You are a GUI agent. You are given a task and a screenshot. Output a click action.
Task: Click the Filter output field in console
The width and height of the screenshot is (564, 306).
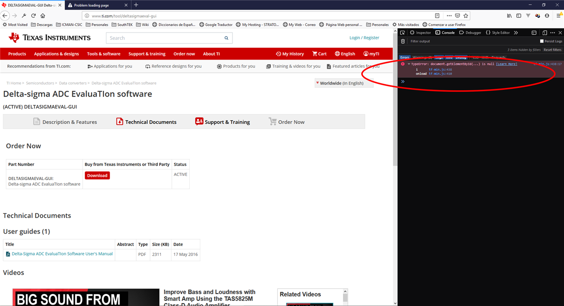click(472, 41)
